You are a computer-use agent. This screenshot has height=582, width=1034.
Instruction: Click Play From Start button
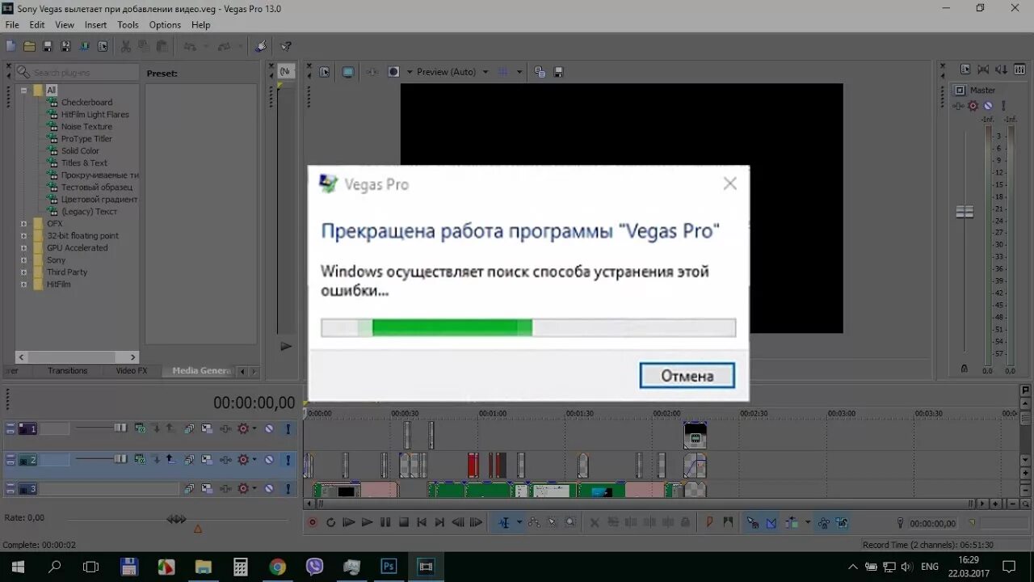point(349,523)
